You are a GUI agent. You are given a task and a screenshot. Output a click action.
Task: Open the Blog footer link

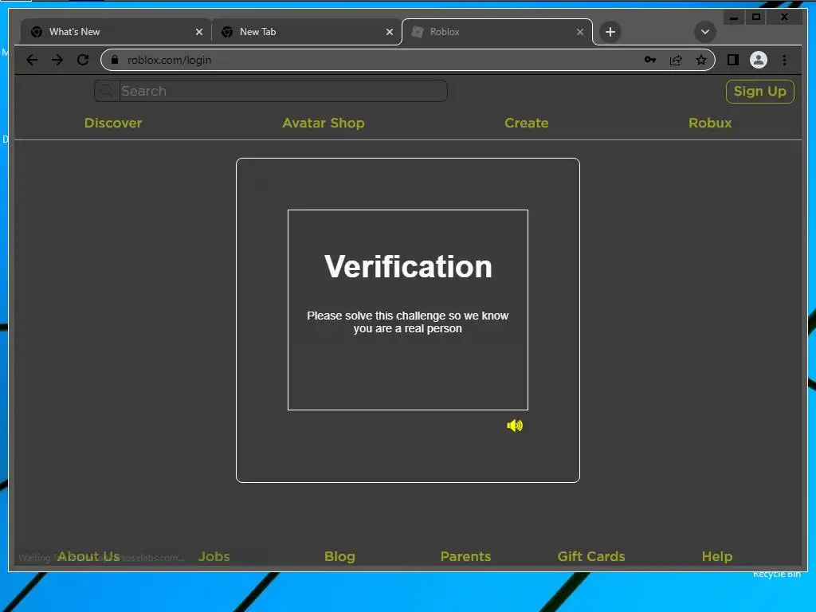pyautogui.click(x=339, y=556)
